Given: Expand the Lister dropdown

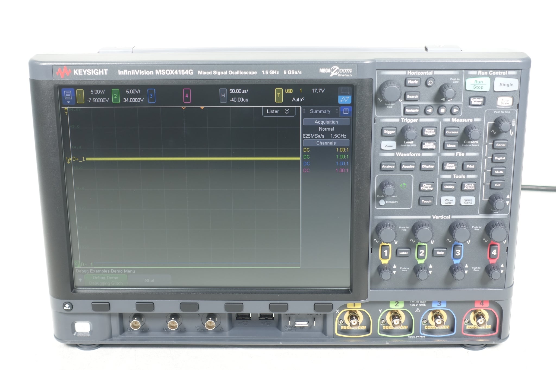Looking at the screenshot, I should (279, 111).
